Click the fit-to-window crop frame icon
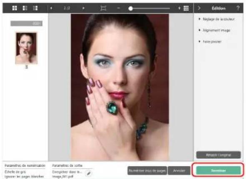This screenshot has height=179, width=246. tap(103, 8)
